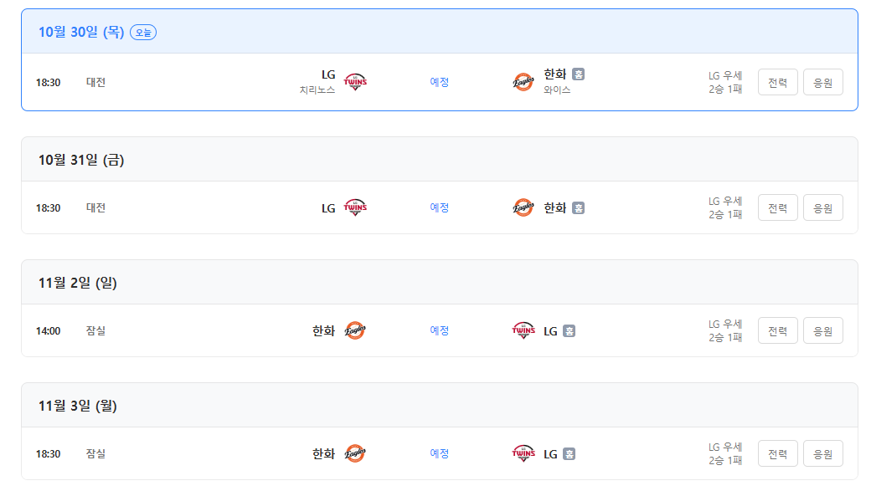This screenshot has height=491, width=871.
Task: Click 예정 status link for November 2 game
Action: coord(440,330)
